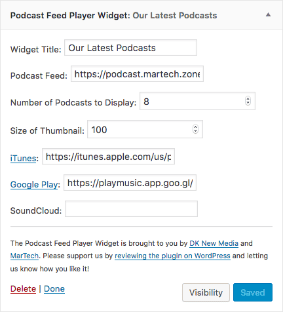
Task: Click inside the Podcast Feed URL field
Action: point(137,74)
